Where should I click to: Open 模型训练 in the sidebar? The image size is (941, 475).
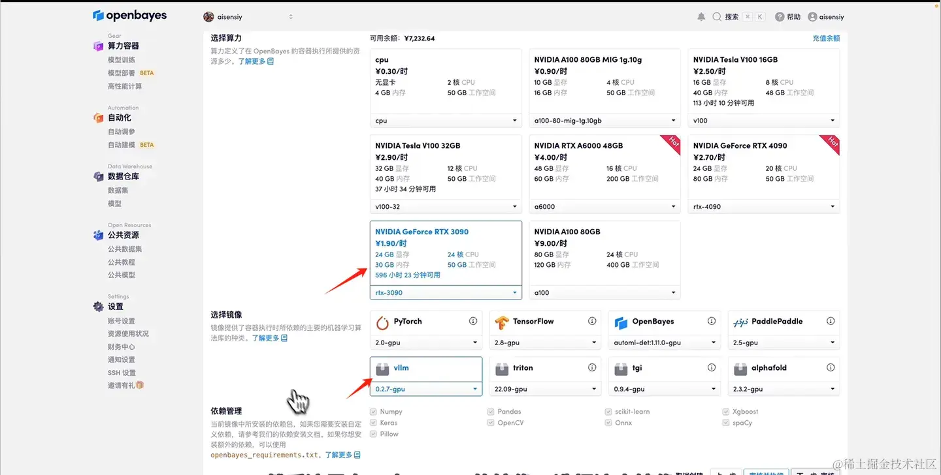pos(122,60)
